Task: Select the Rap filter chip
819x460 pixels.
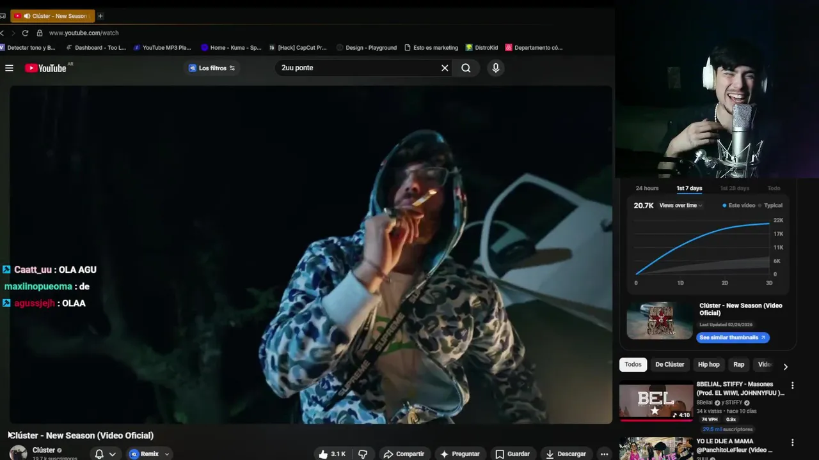Action: point(738,365)
